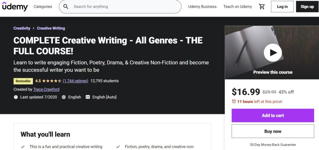Click the Sign up button
319x150 pixels.
pyautogui.click(x=307, y=7)
